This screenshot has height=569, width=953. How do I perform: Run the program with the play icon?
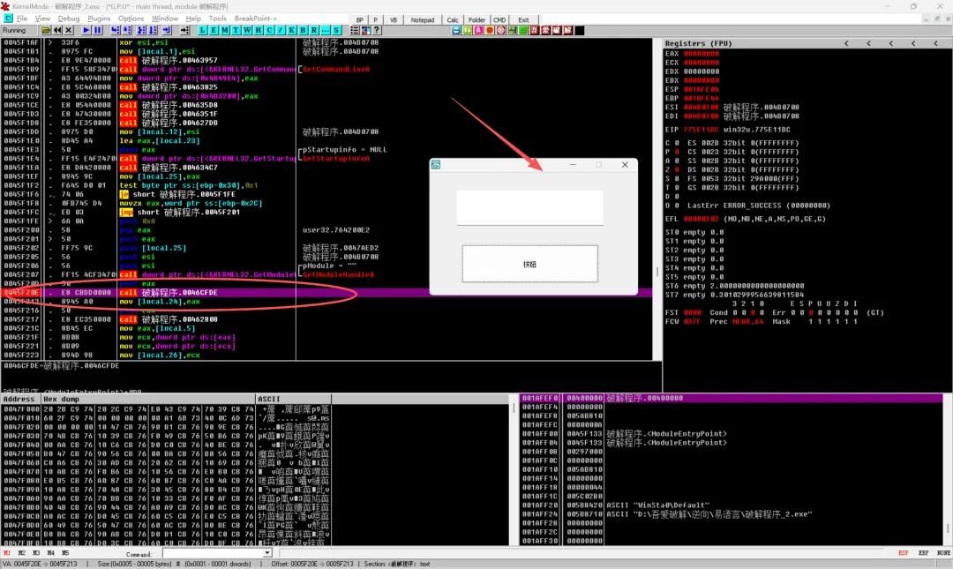tap(86, 30)
